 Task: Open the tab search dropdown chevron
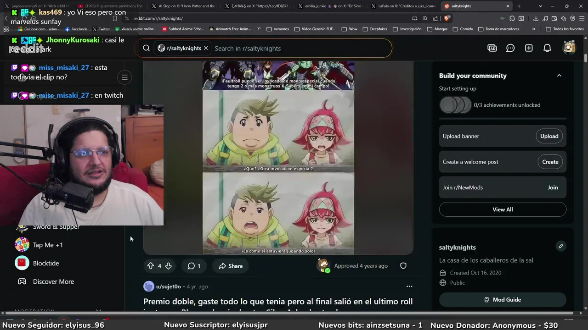tap(540, 6)
